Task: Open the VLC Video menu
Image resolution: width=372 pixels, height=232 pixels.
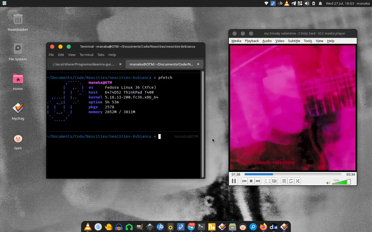Action: [x=280, y=41]
